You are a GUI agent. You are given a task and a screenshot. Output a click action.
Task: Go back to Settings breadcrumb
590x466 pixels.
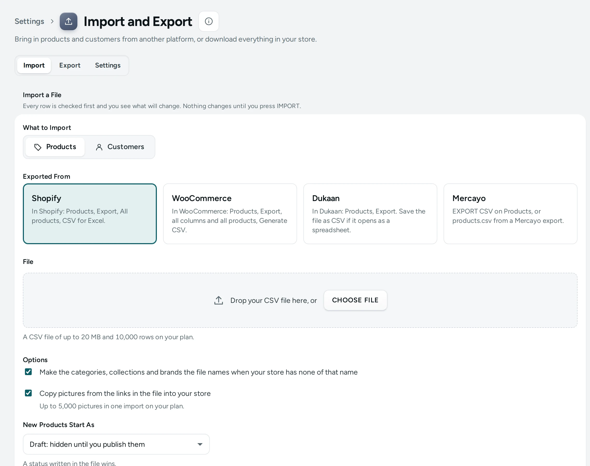point(29,21)
